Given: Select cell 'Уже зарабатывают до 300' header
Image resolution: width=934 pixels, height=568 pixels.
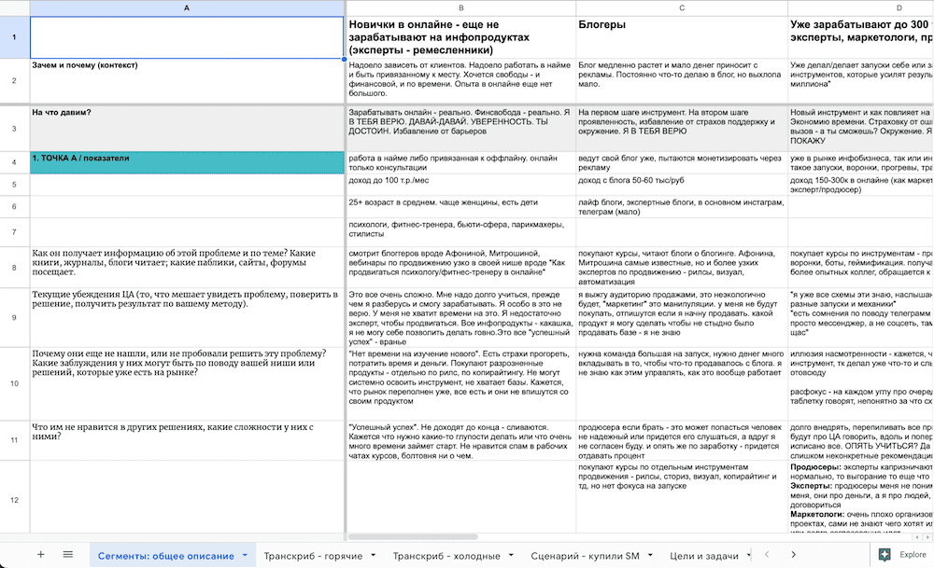Looking at the screenshot, I should coord(861,37).
